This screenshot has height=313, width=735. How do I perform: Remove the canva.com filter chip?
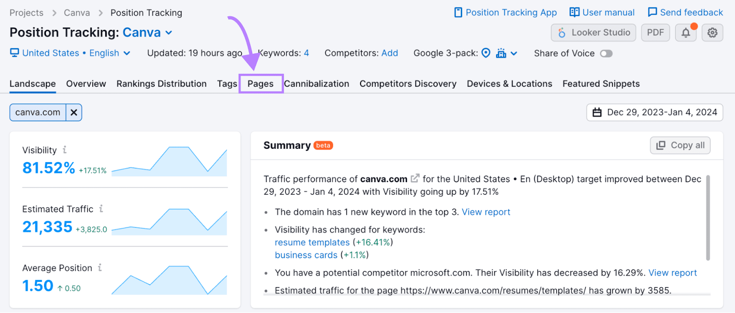click(x=74, y=112)
